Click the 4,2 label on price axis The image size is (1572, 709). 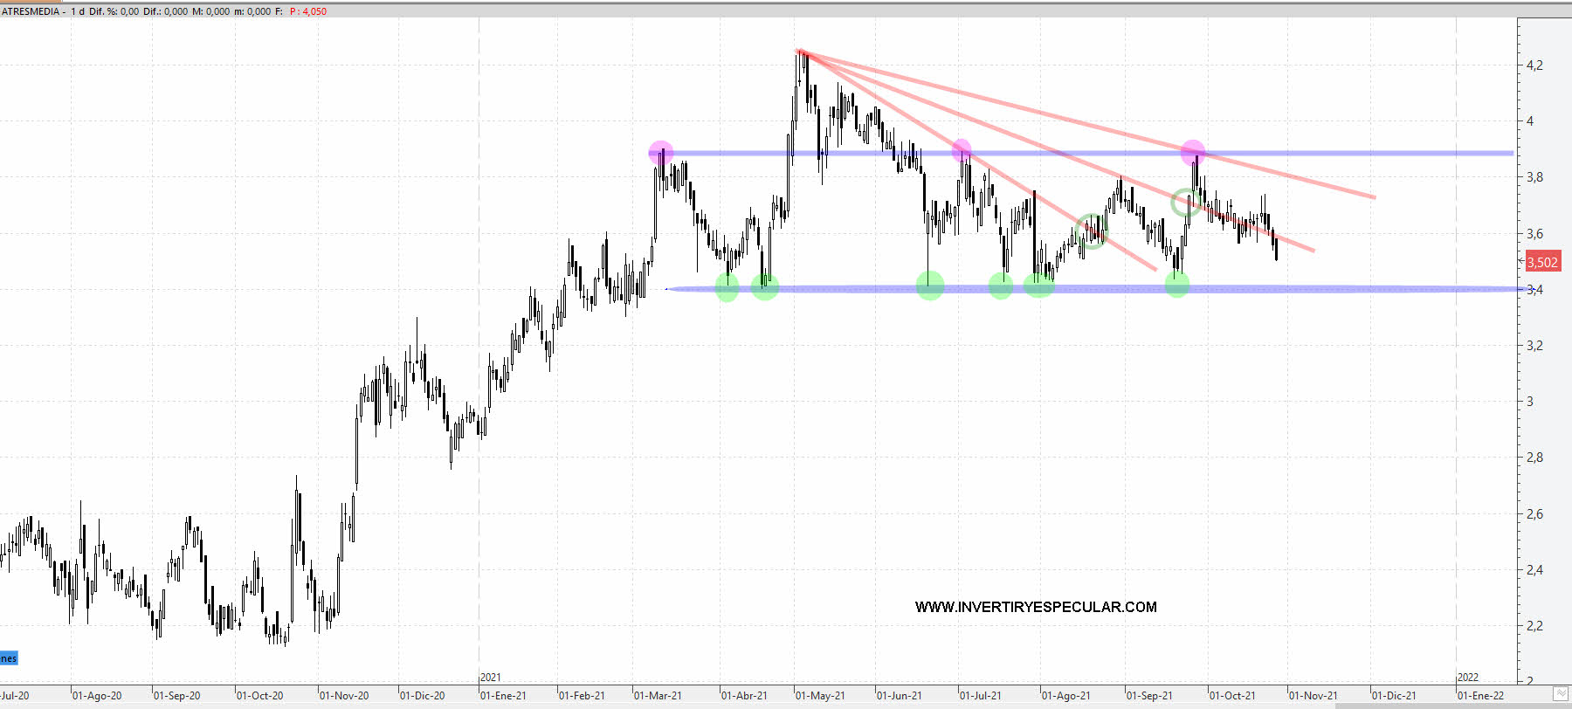tap(1534, 65)
